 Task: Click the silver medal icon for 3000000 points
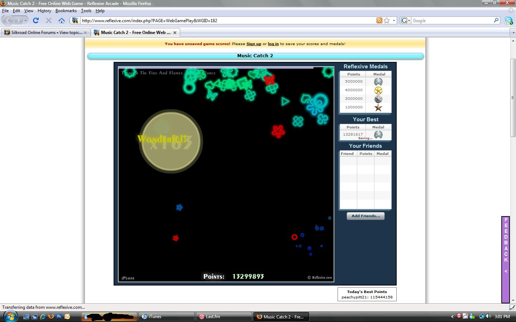pos(378,99)
